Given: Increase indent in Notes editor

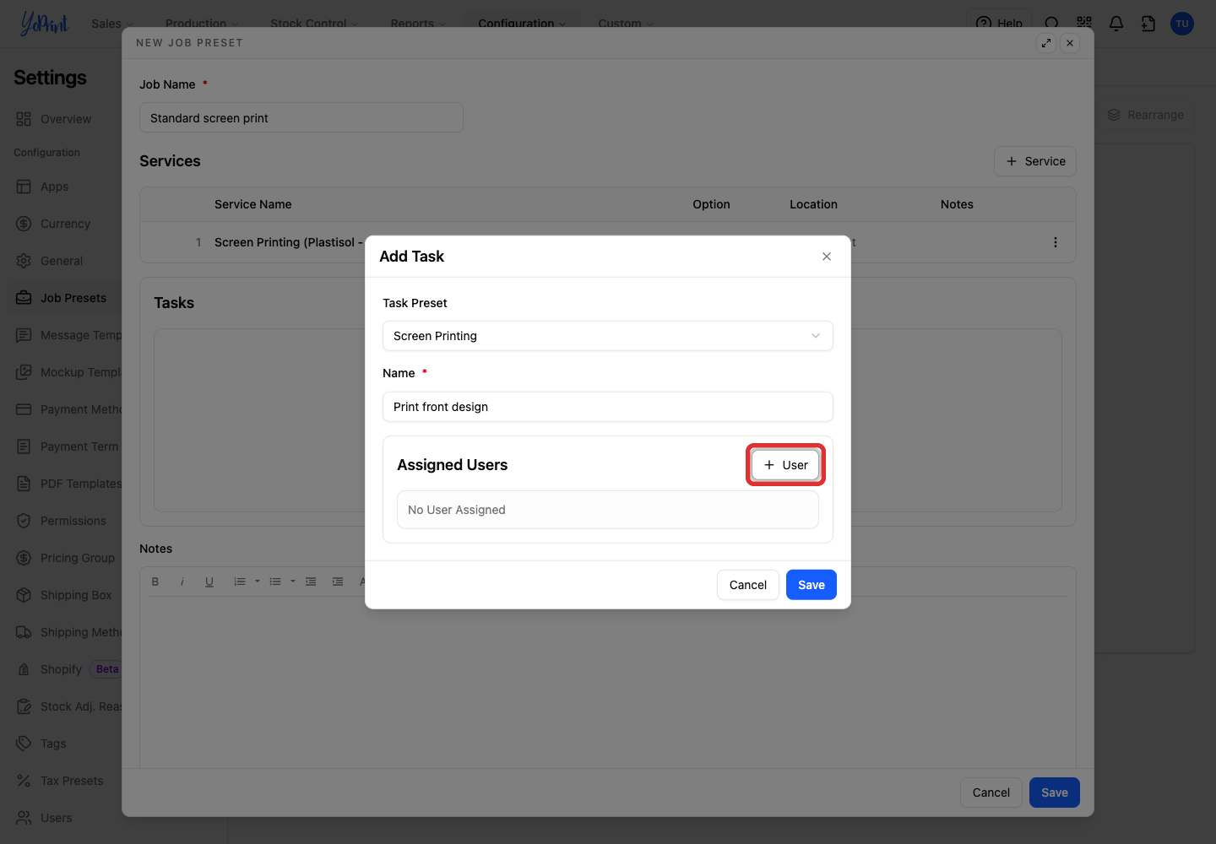Looking at the screenshot, I should 338,582.
